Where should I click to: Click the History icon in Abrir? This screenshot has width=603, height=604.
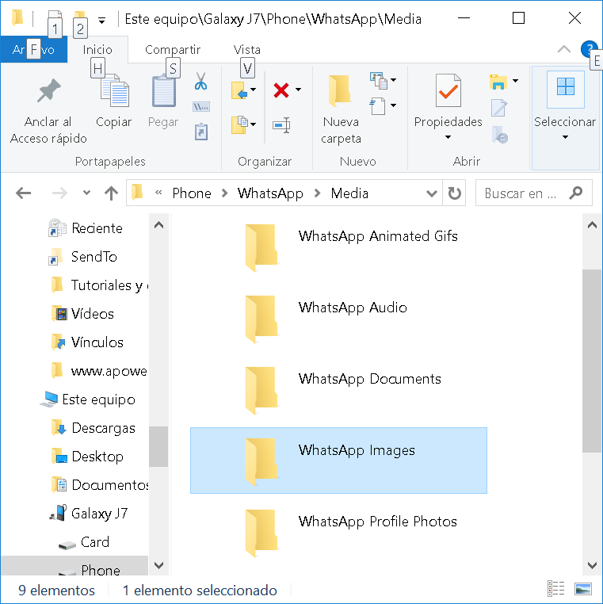pyautogui.click(x=500, y=135)
